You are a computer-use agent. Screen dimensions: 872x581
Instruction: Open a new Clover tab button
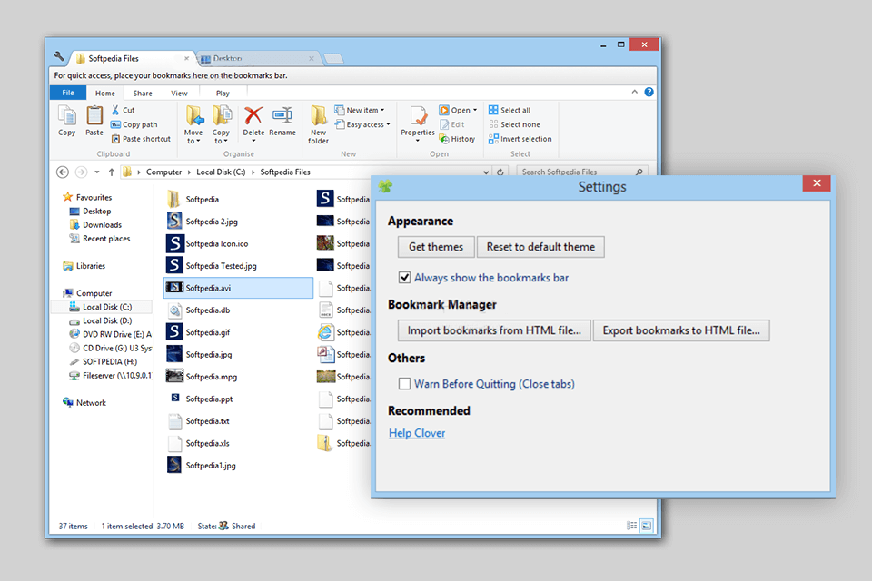pyautogui.click(x=333, y=58)
